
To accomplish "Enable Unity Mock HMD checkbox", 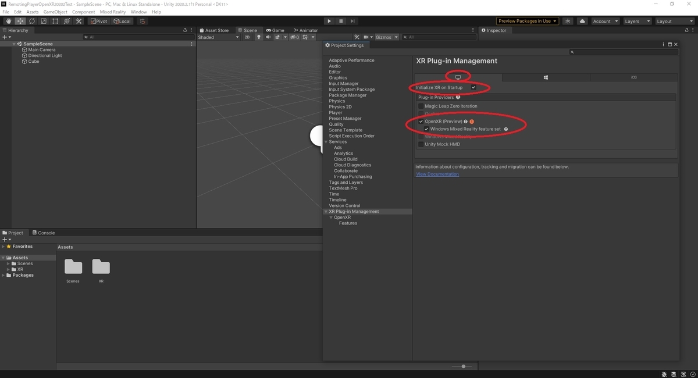I will tap(421, 144).
